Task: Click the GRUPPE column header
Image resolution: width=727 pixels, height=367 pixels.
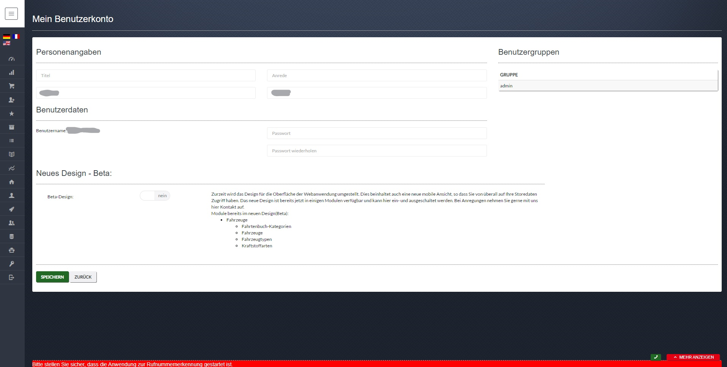Action: click(x=509, y=75)
